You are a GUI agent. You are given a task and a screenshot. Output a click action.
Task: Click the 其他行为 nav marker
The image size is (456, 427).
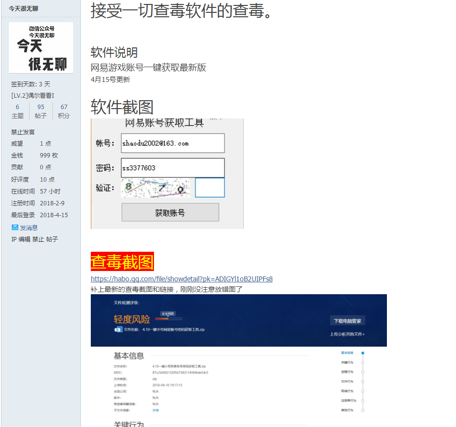[363, 410]
